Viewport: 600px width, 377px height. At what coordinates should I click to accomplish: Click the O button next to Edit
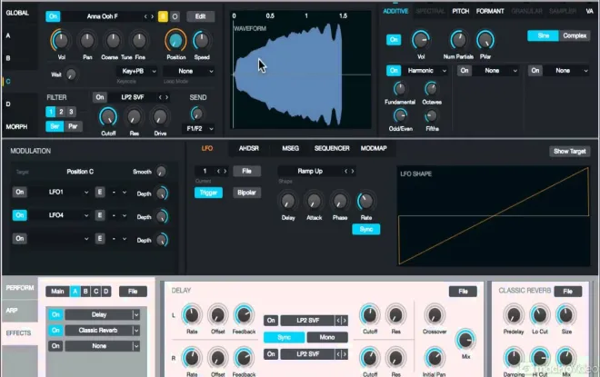coord(175,16)
